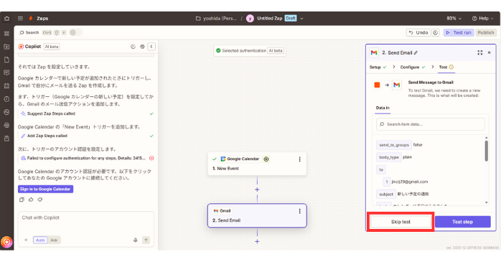The width and height of the screenshot is (501, 262).
Task: Collapse the Copilot panel with chevron
Action: pos(151,47)
